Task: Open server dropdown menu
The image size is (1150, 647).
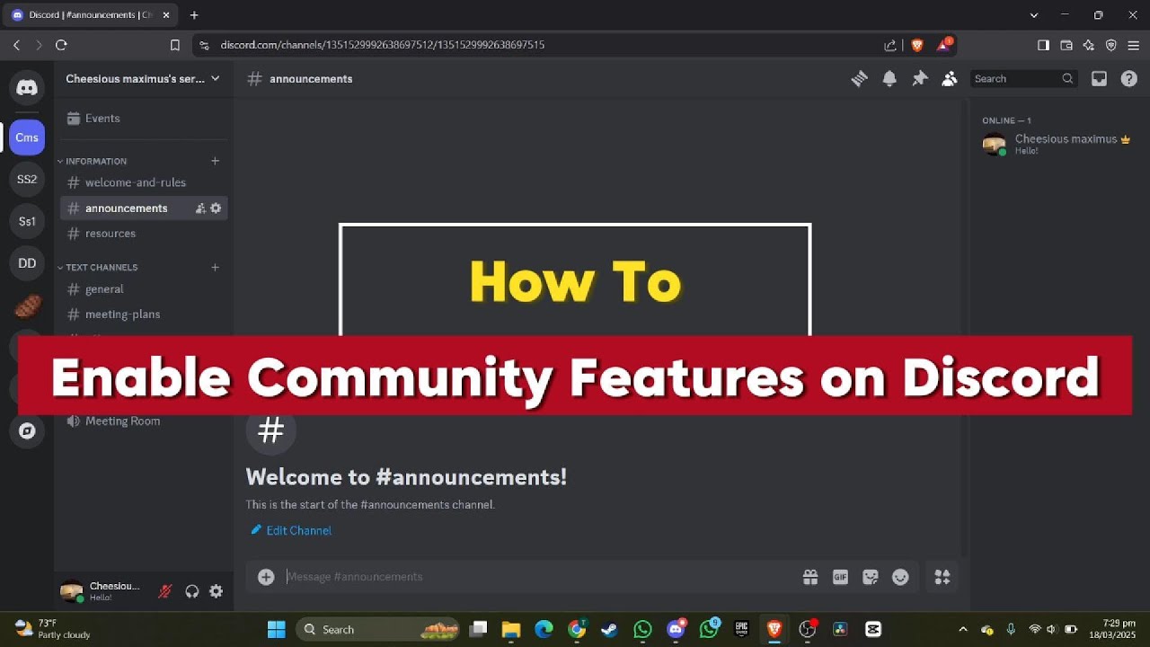Action: click(144, 79)
